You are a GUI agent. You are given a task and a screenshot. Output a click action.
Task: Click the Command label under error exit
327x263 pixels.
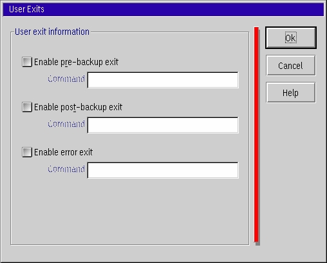pyautogui.click(x=66, y=169)
